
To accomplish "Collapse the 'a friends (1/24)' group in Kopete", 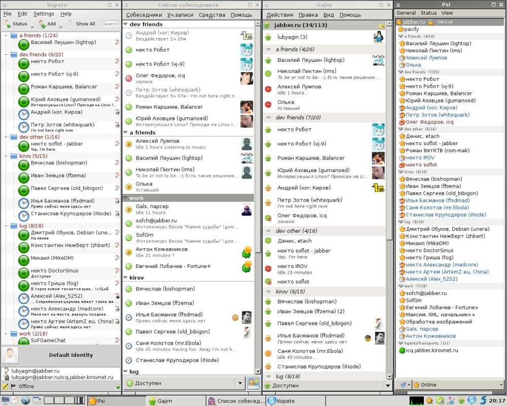I will pos(6,36).
